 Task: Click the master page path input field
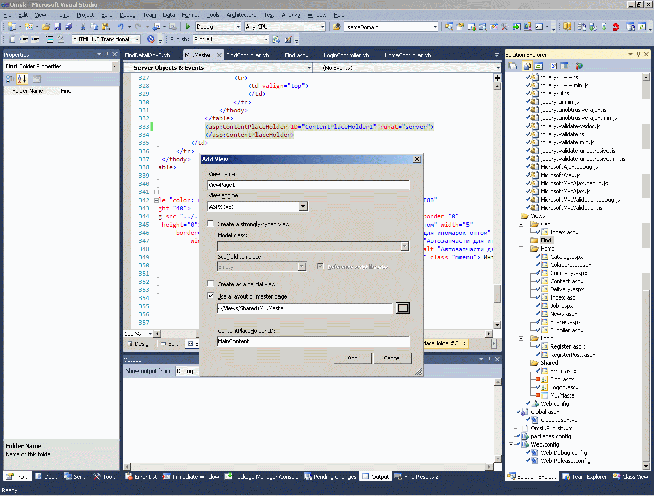[x=305, y=308]
